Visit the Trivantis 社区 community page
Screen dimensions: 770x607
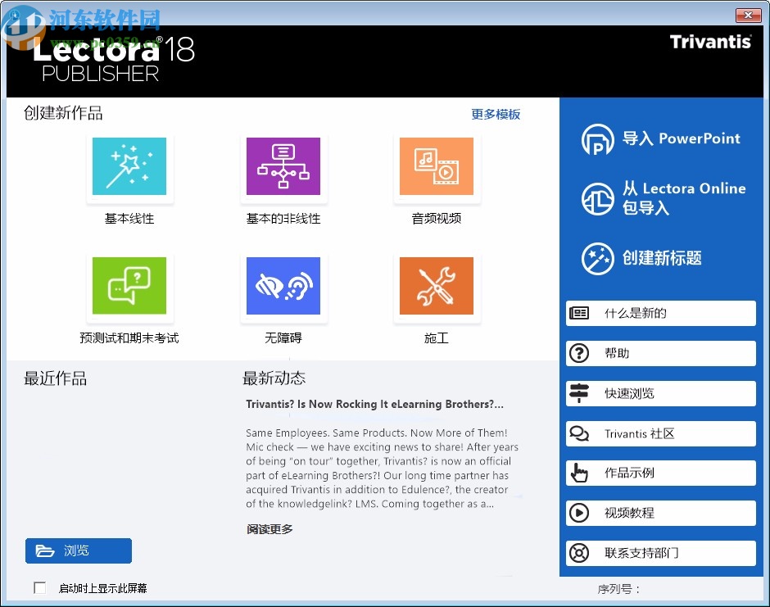click(x=659, y=433)
